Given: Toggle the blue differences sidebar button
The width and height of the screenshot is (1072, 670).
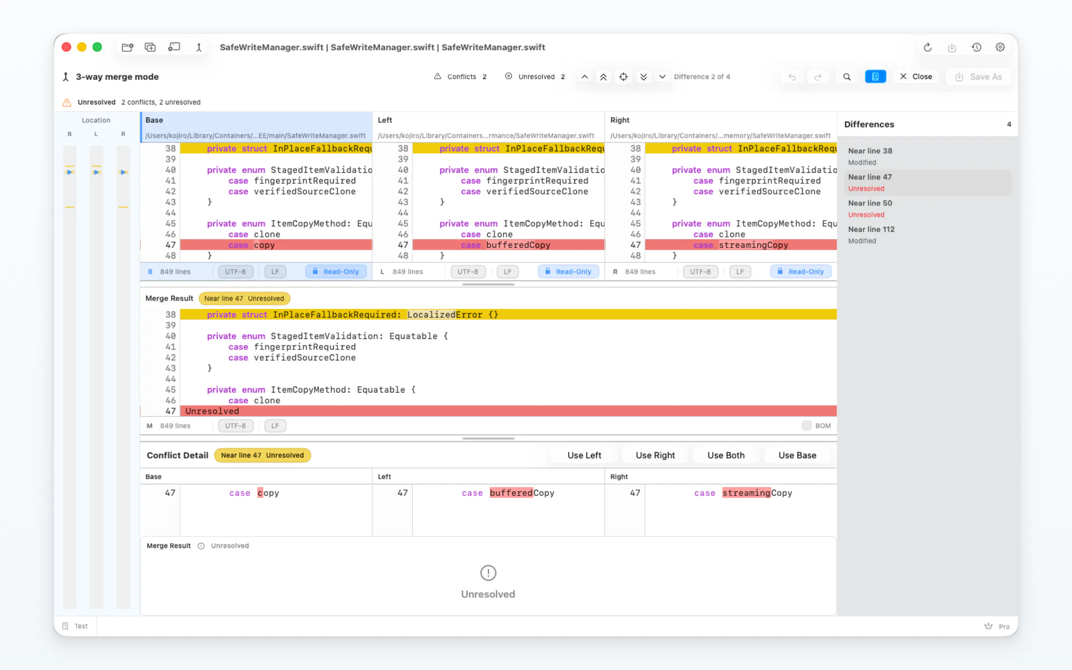Looking at the screenshot, I should tap(875, 77).
